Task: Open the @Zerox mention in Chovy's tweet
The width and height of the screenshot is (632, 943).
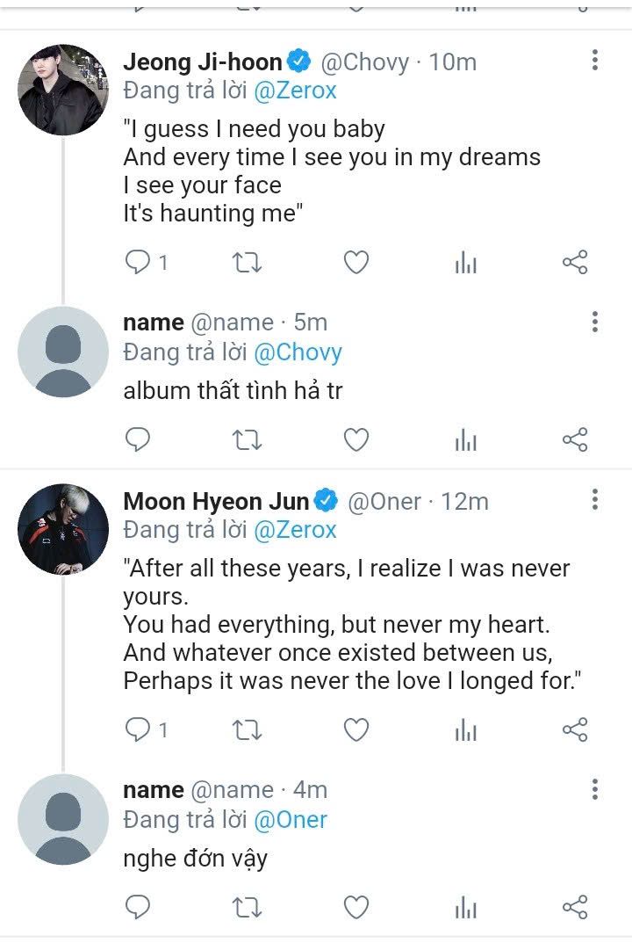Action: pyautogui.click(x=295, y=91)
